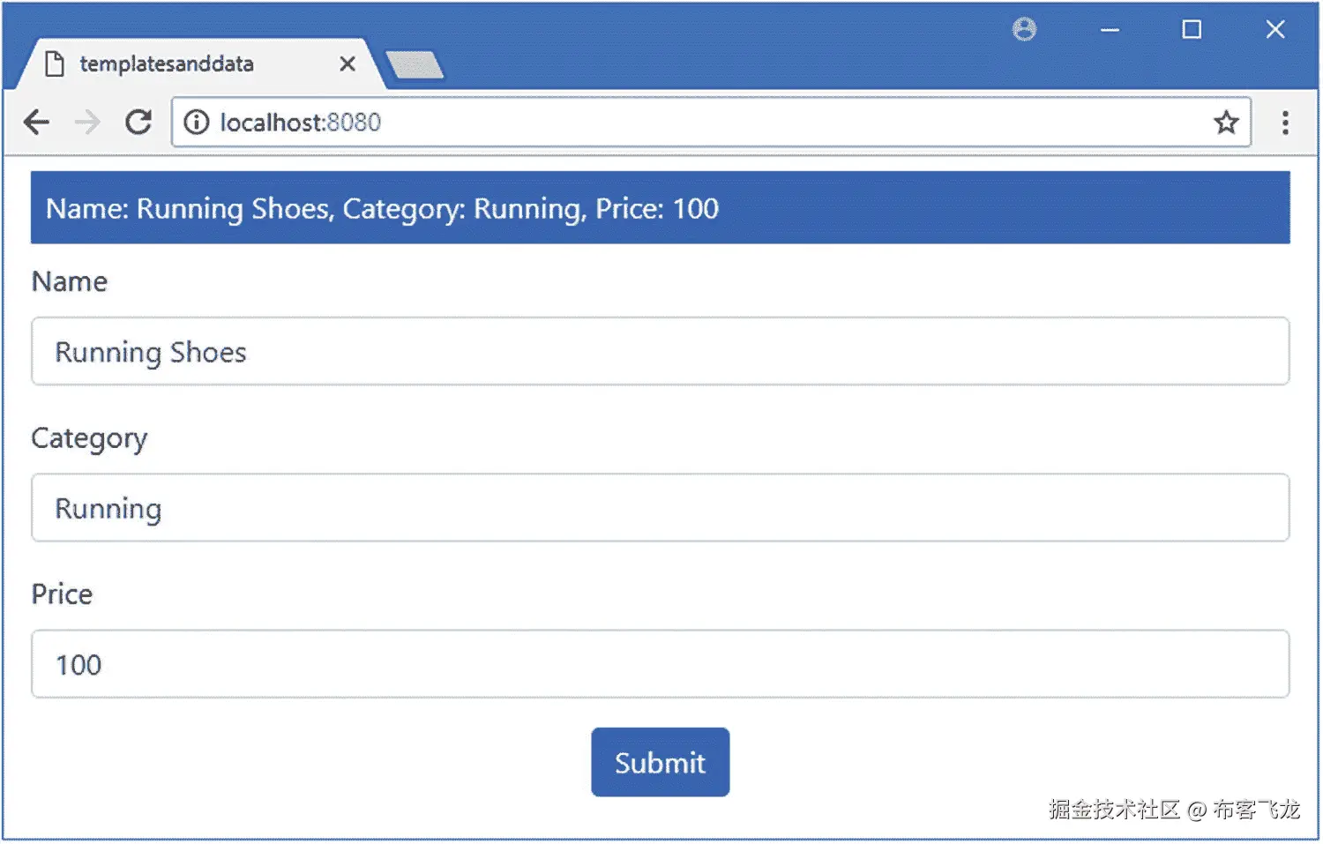Close the templatesanddata tab
Screen dimensions: 1323x844
pyautogui.click(x=348, y=63)
